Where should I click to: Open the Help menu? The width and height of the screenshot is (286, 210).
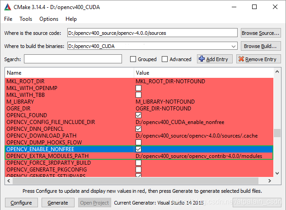click(x=71, y=19)
